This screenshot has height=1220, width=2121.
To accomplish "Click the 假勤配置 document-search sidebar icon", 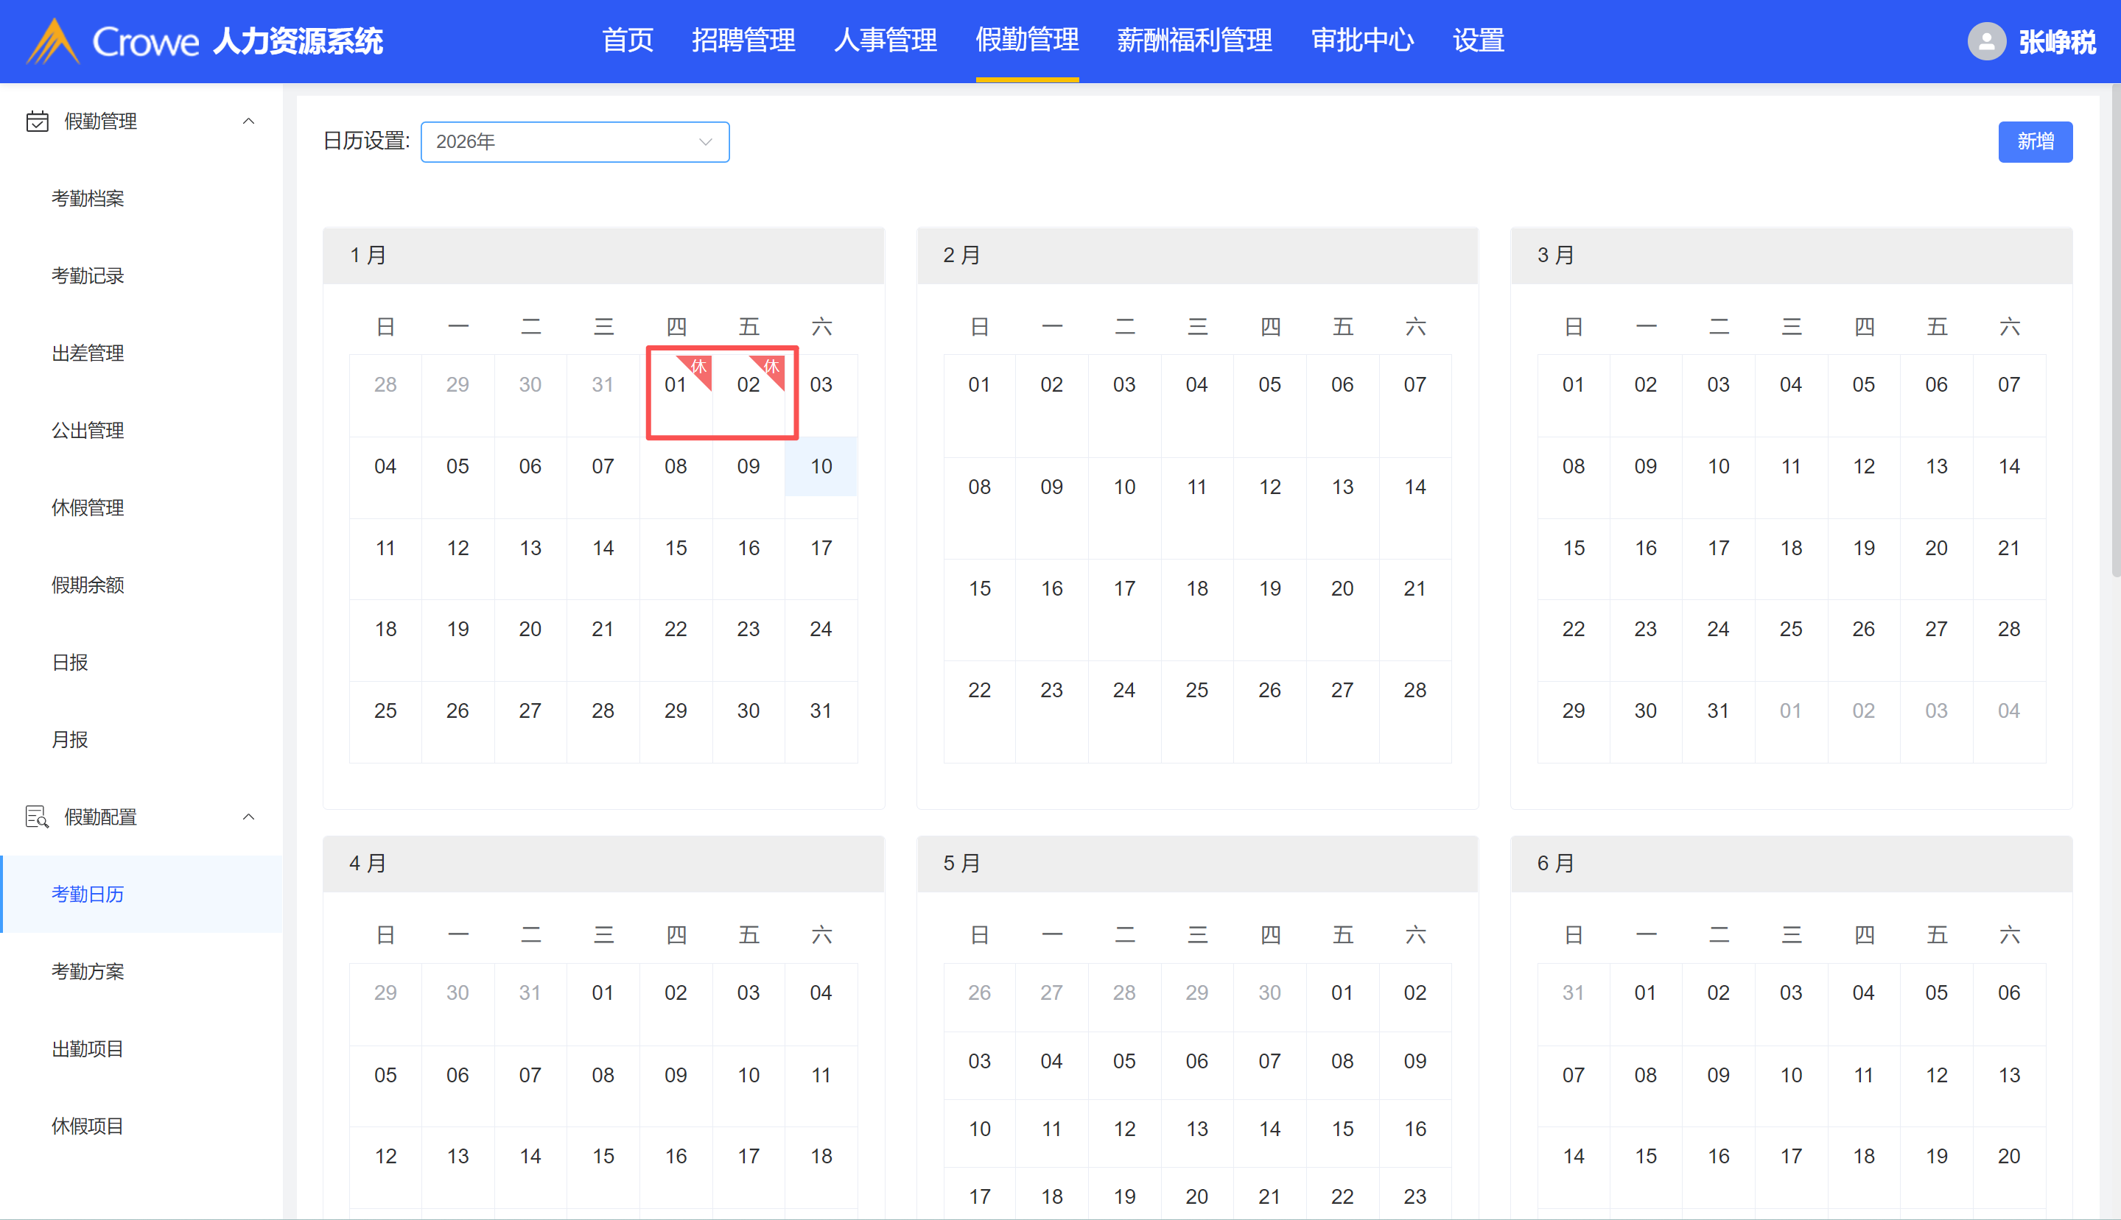I will coord(37,817).
